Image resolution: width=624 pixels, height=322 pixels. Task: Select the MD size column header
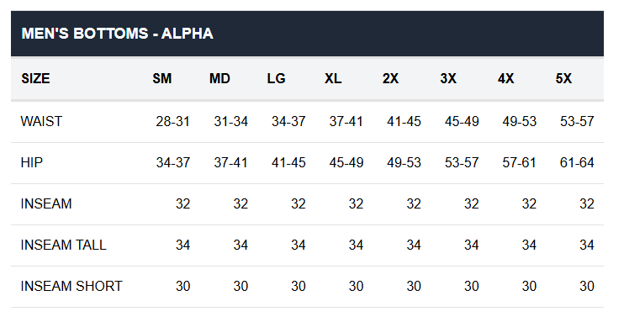click(x=219, y=78)
